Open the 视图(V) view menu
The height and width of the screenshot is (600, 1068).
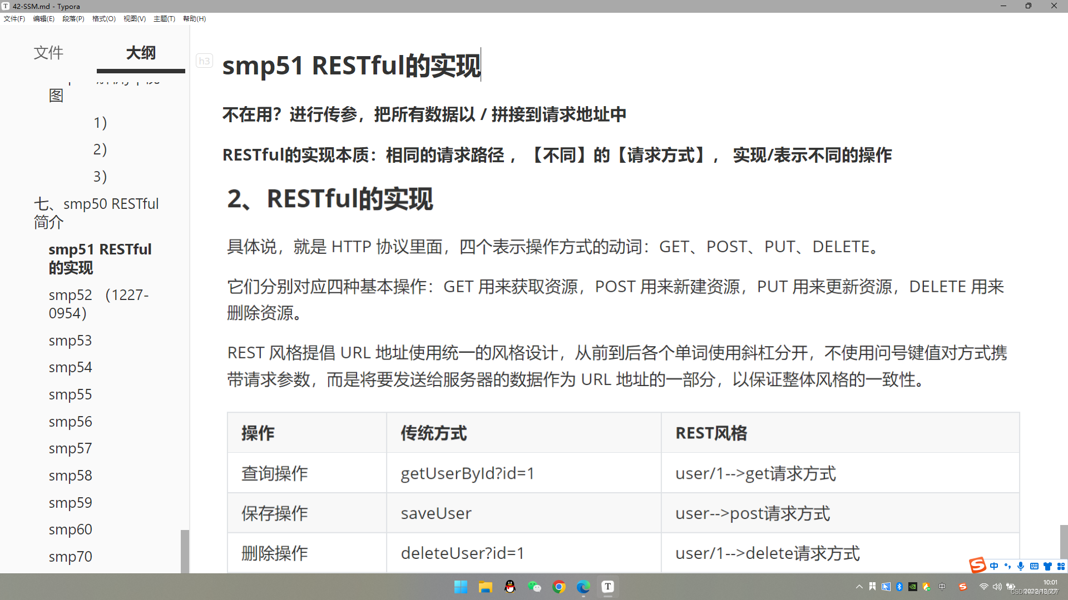(x=134, y=18)
